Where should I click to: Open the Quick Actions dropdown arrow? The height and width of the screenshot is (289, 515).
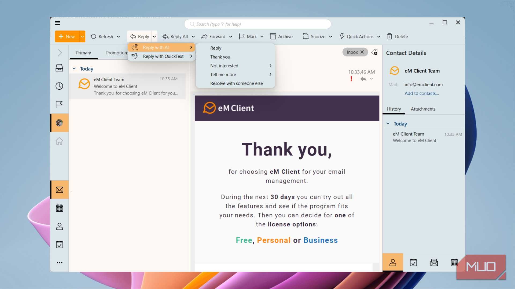tap(379, 37)
